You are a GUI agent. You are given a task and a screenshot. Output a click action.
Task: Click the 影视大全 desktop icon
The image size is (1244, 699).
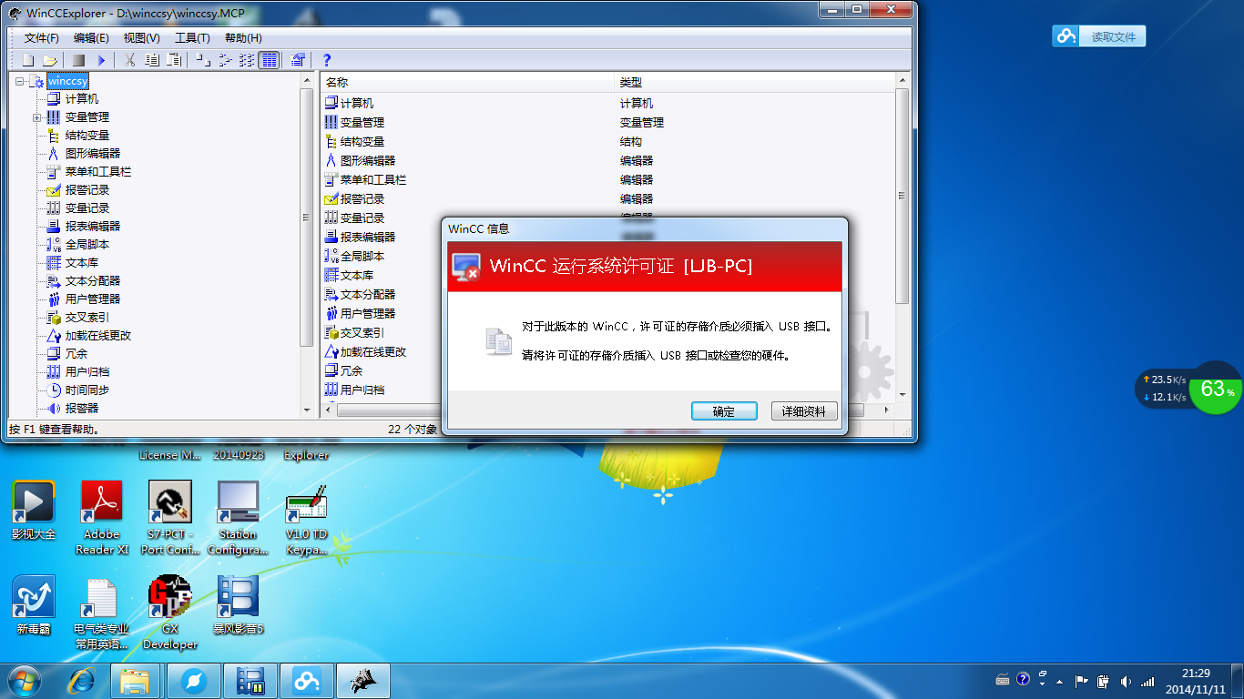(34, 510)
